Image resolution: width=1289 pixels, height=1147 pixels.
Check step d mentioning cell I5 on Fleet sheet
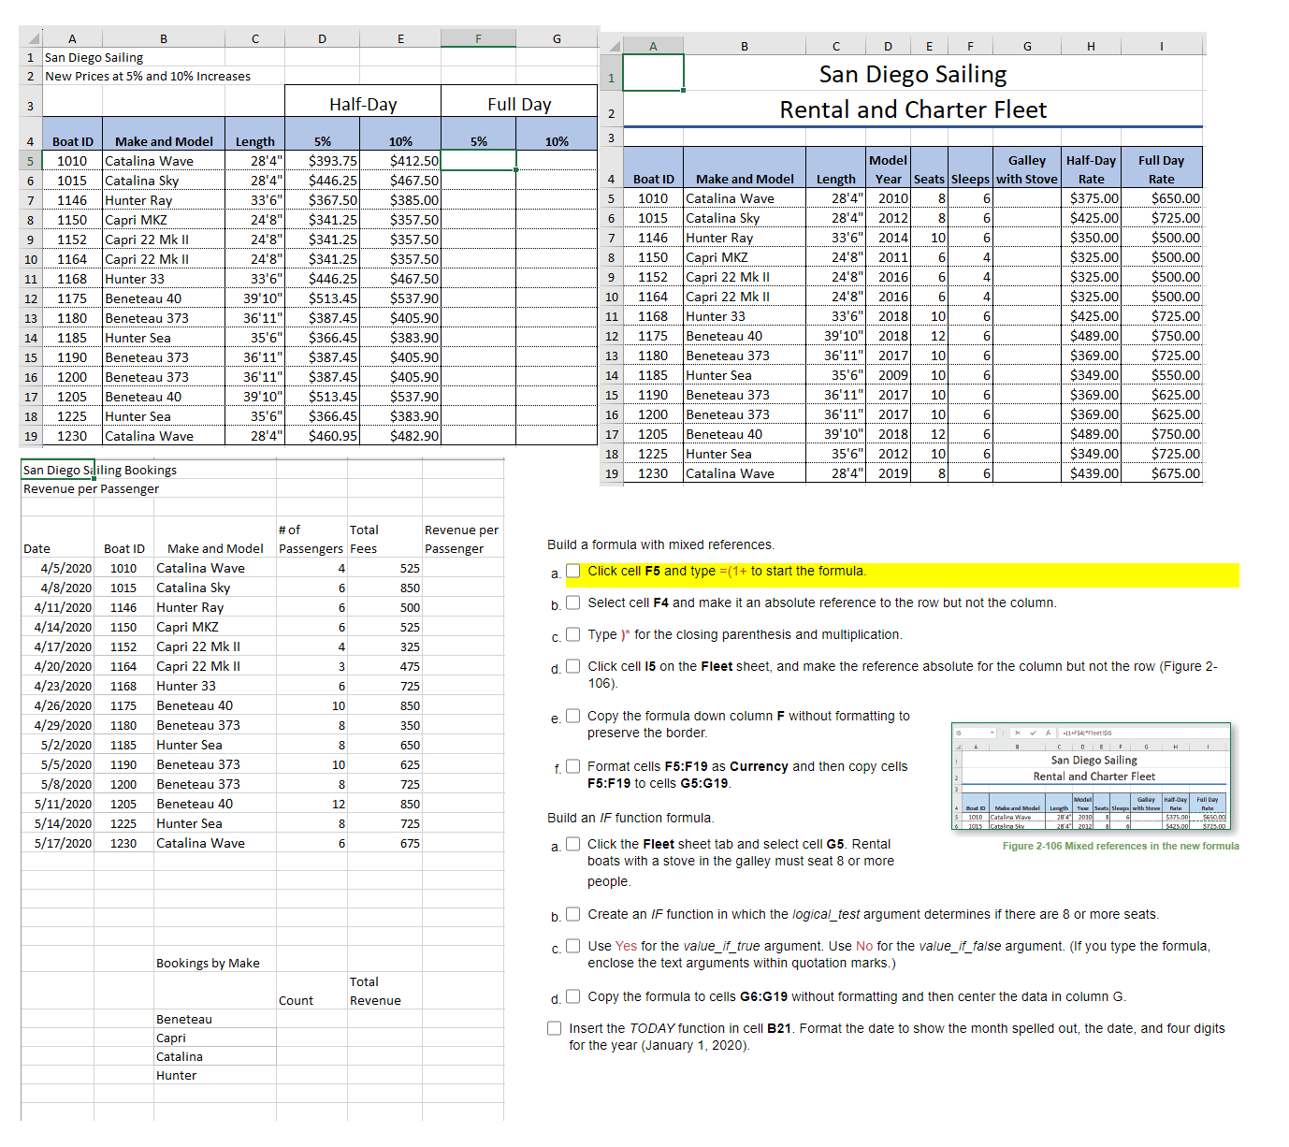[573, 666]
